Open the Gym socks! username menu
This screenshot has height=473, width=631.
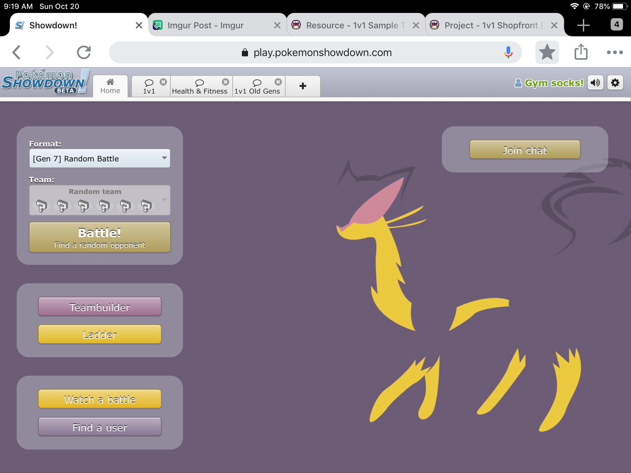click(x=549, y=83)
